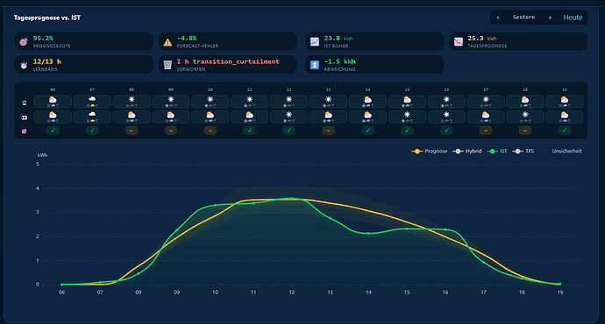
Task: Click the Prognosegüte target icon
Action: 24,42
